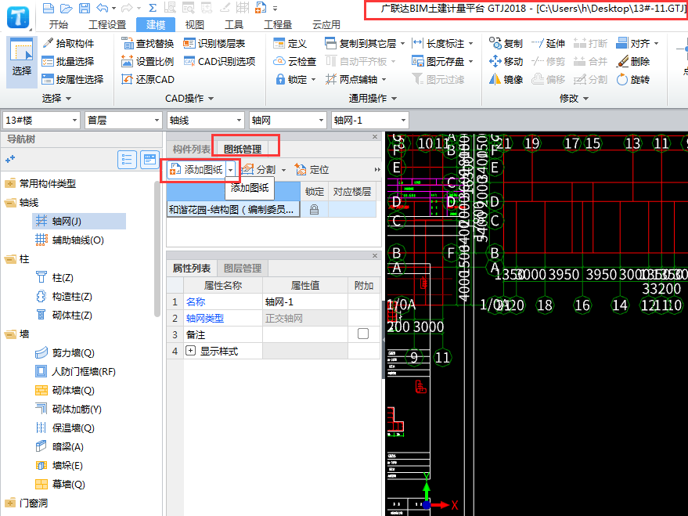Select 辅助轴线(O) in navigation tree
Screen dimensions: 688x516
pos(70,240)
